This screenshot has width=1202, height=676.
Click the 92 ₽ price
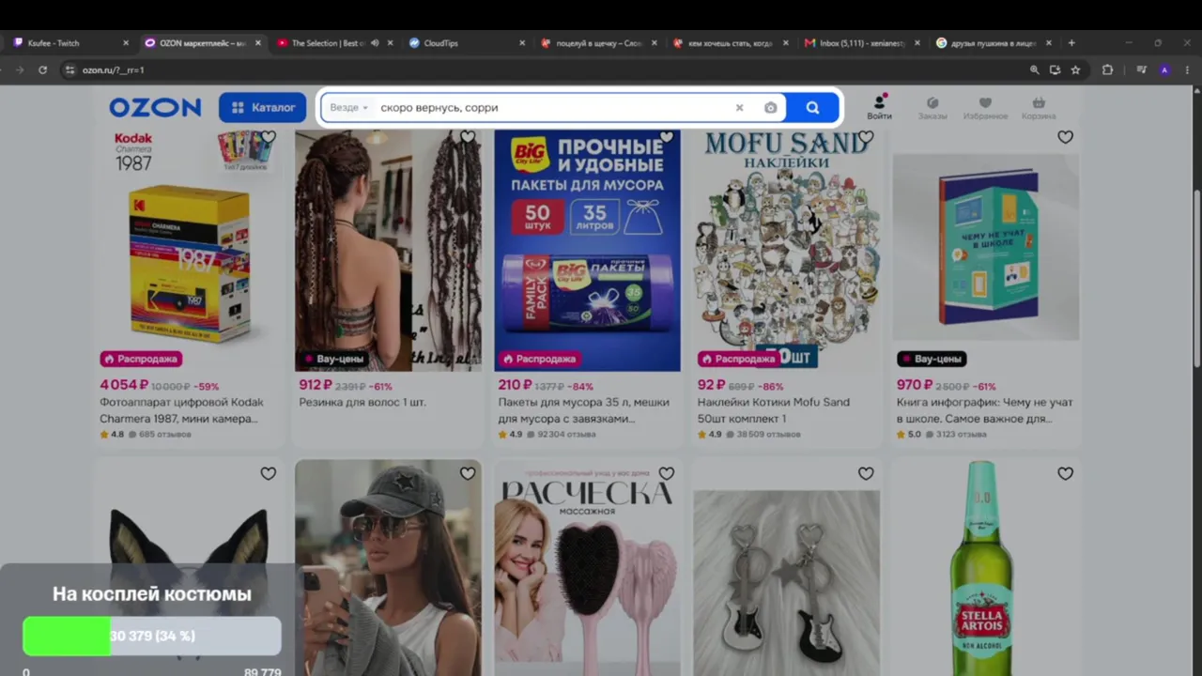(x=711, y=385)
